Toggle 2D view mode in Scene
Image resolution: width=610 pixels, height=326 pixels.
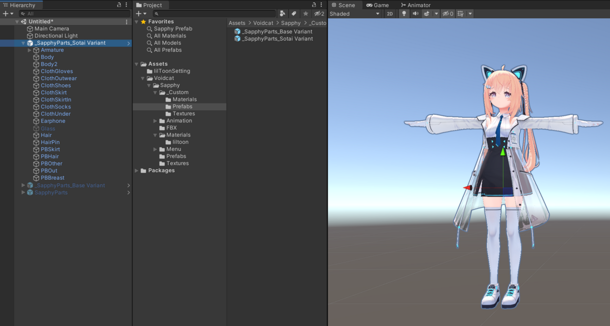[x=390, y=14]
